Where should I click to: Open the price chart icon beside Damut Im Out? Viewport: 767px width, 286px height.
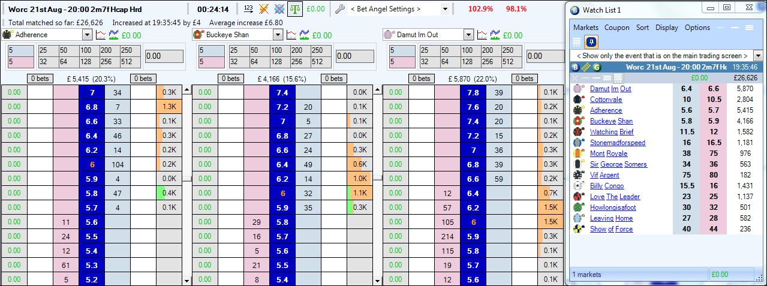(x=482, y=35)
